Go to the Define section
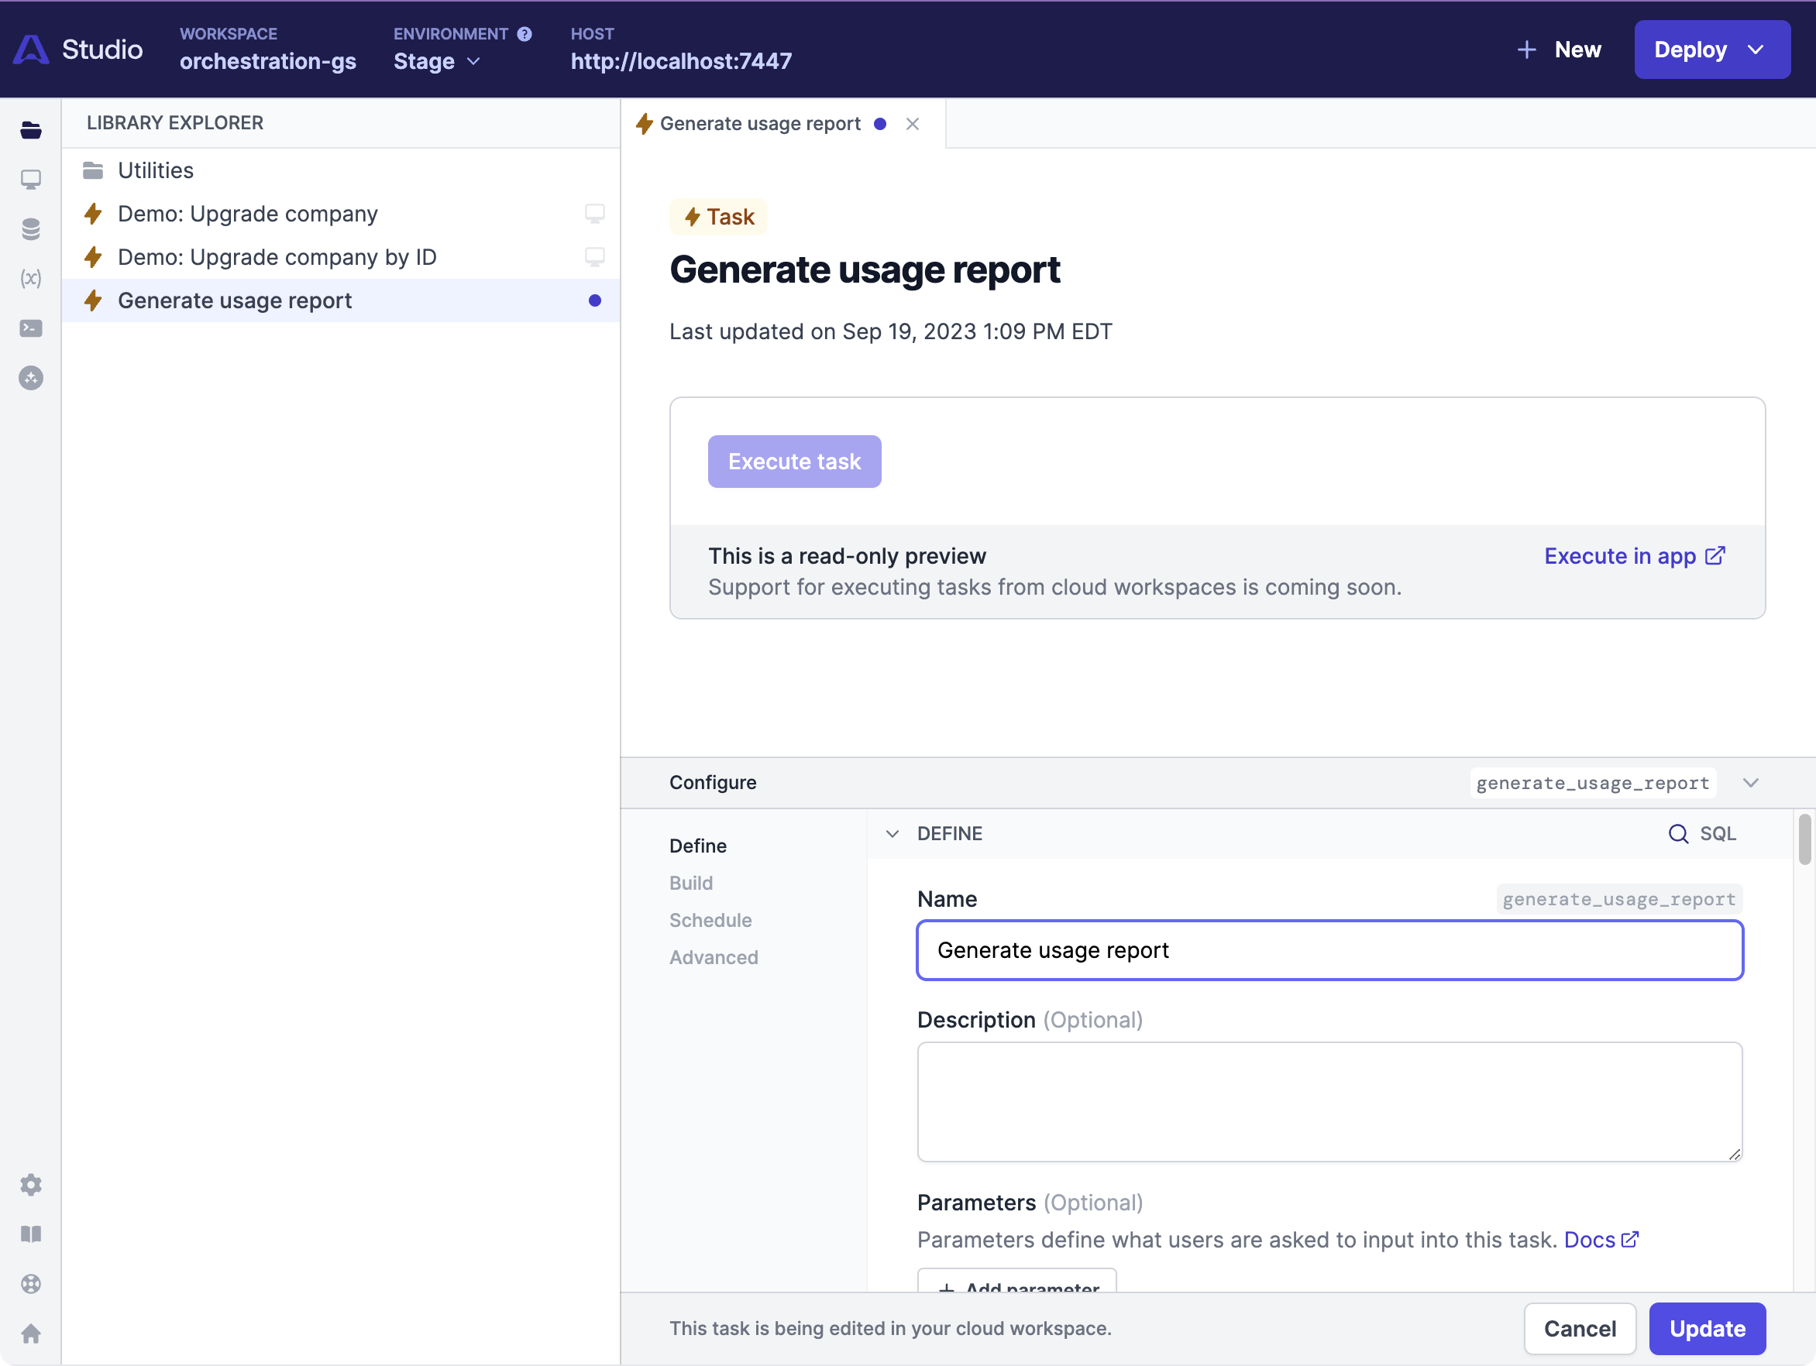This screenshot has height=1366, width=1816. point(698,846)
